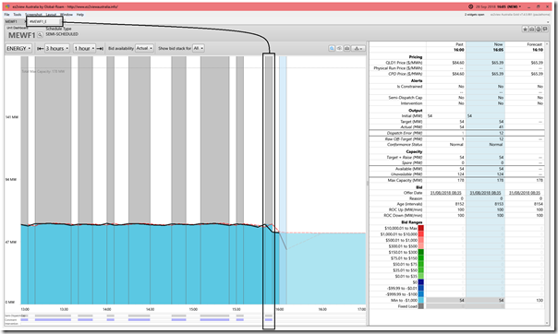Click the Past column header 16:00
The image size is (558, 334).
[x=459, y=50]
